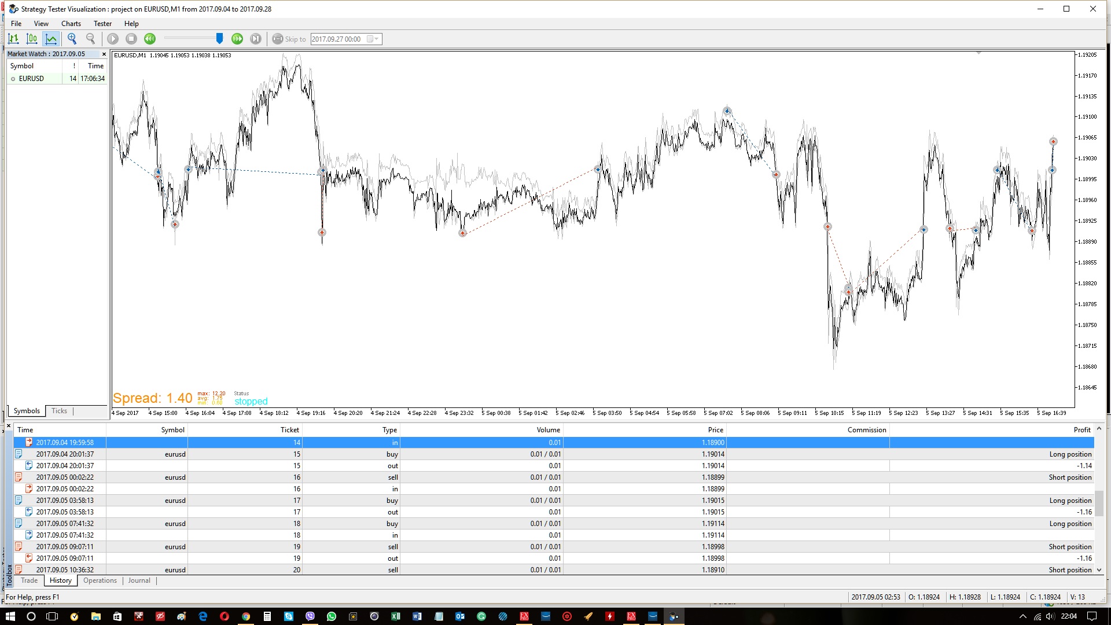Open the Operations tab in Toolbox
The image size is (1111, 625).
click(100, 580)
